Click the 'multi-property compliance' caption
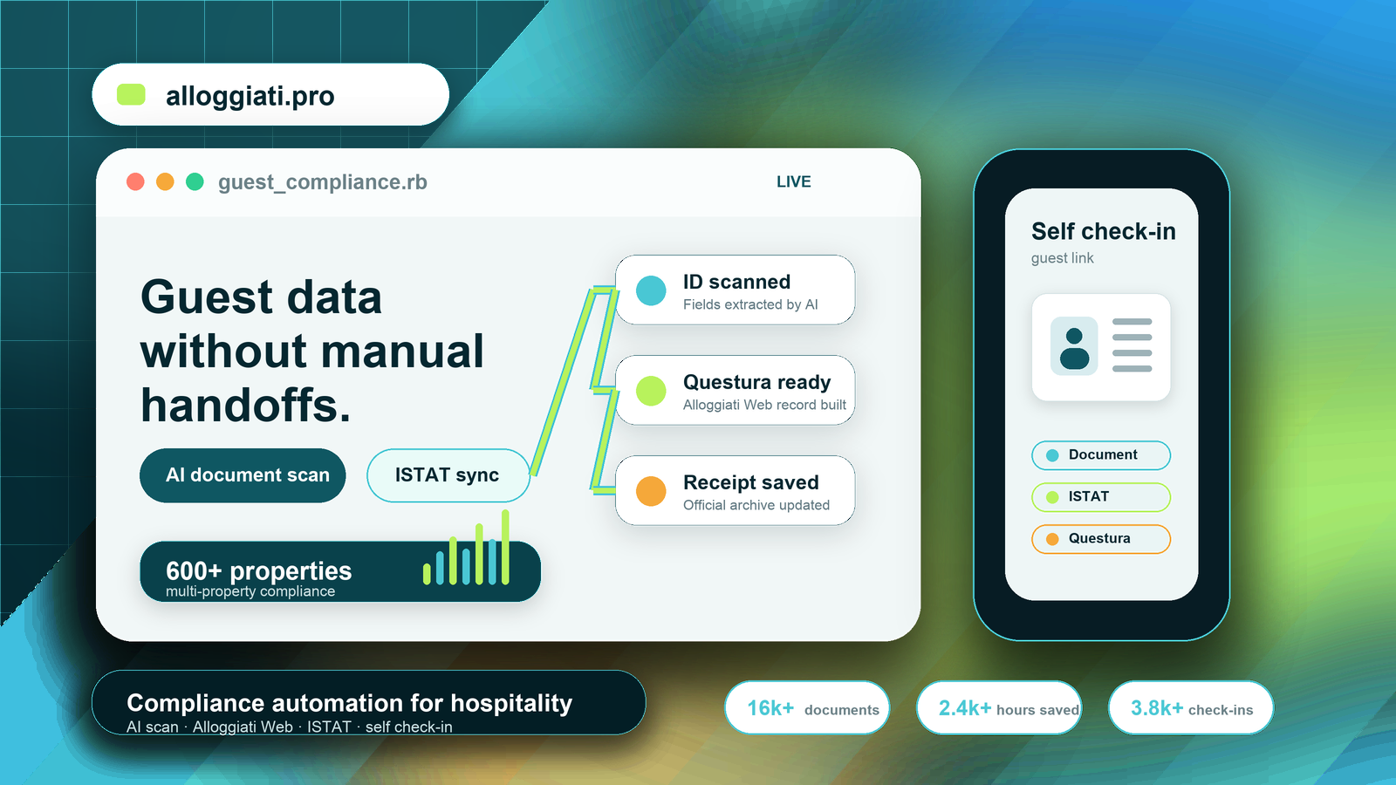Screen dimensions: 1396x785 [x=250, y=591]
